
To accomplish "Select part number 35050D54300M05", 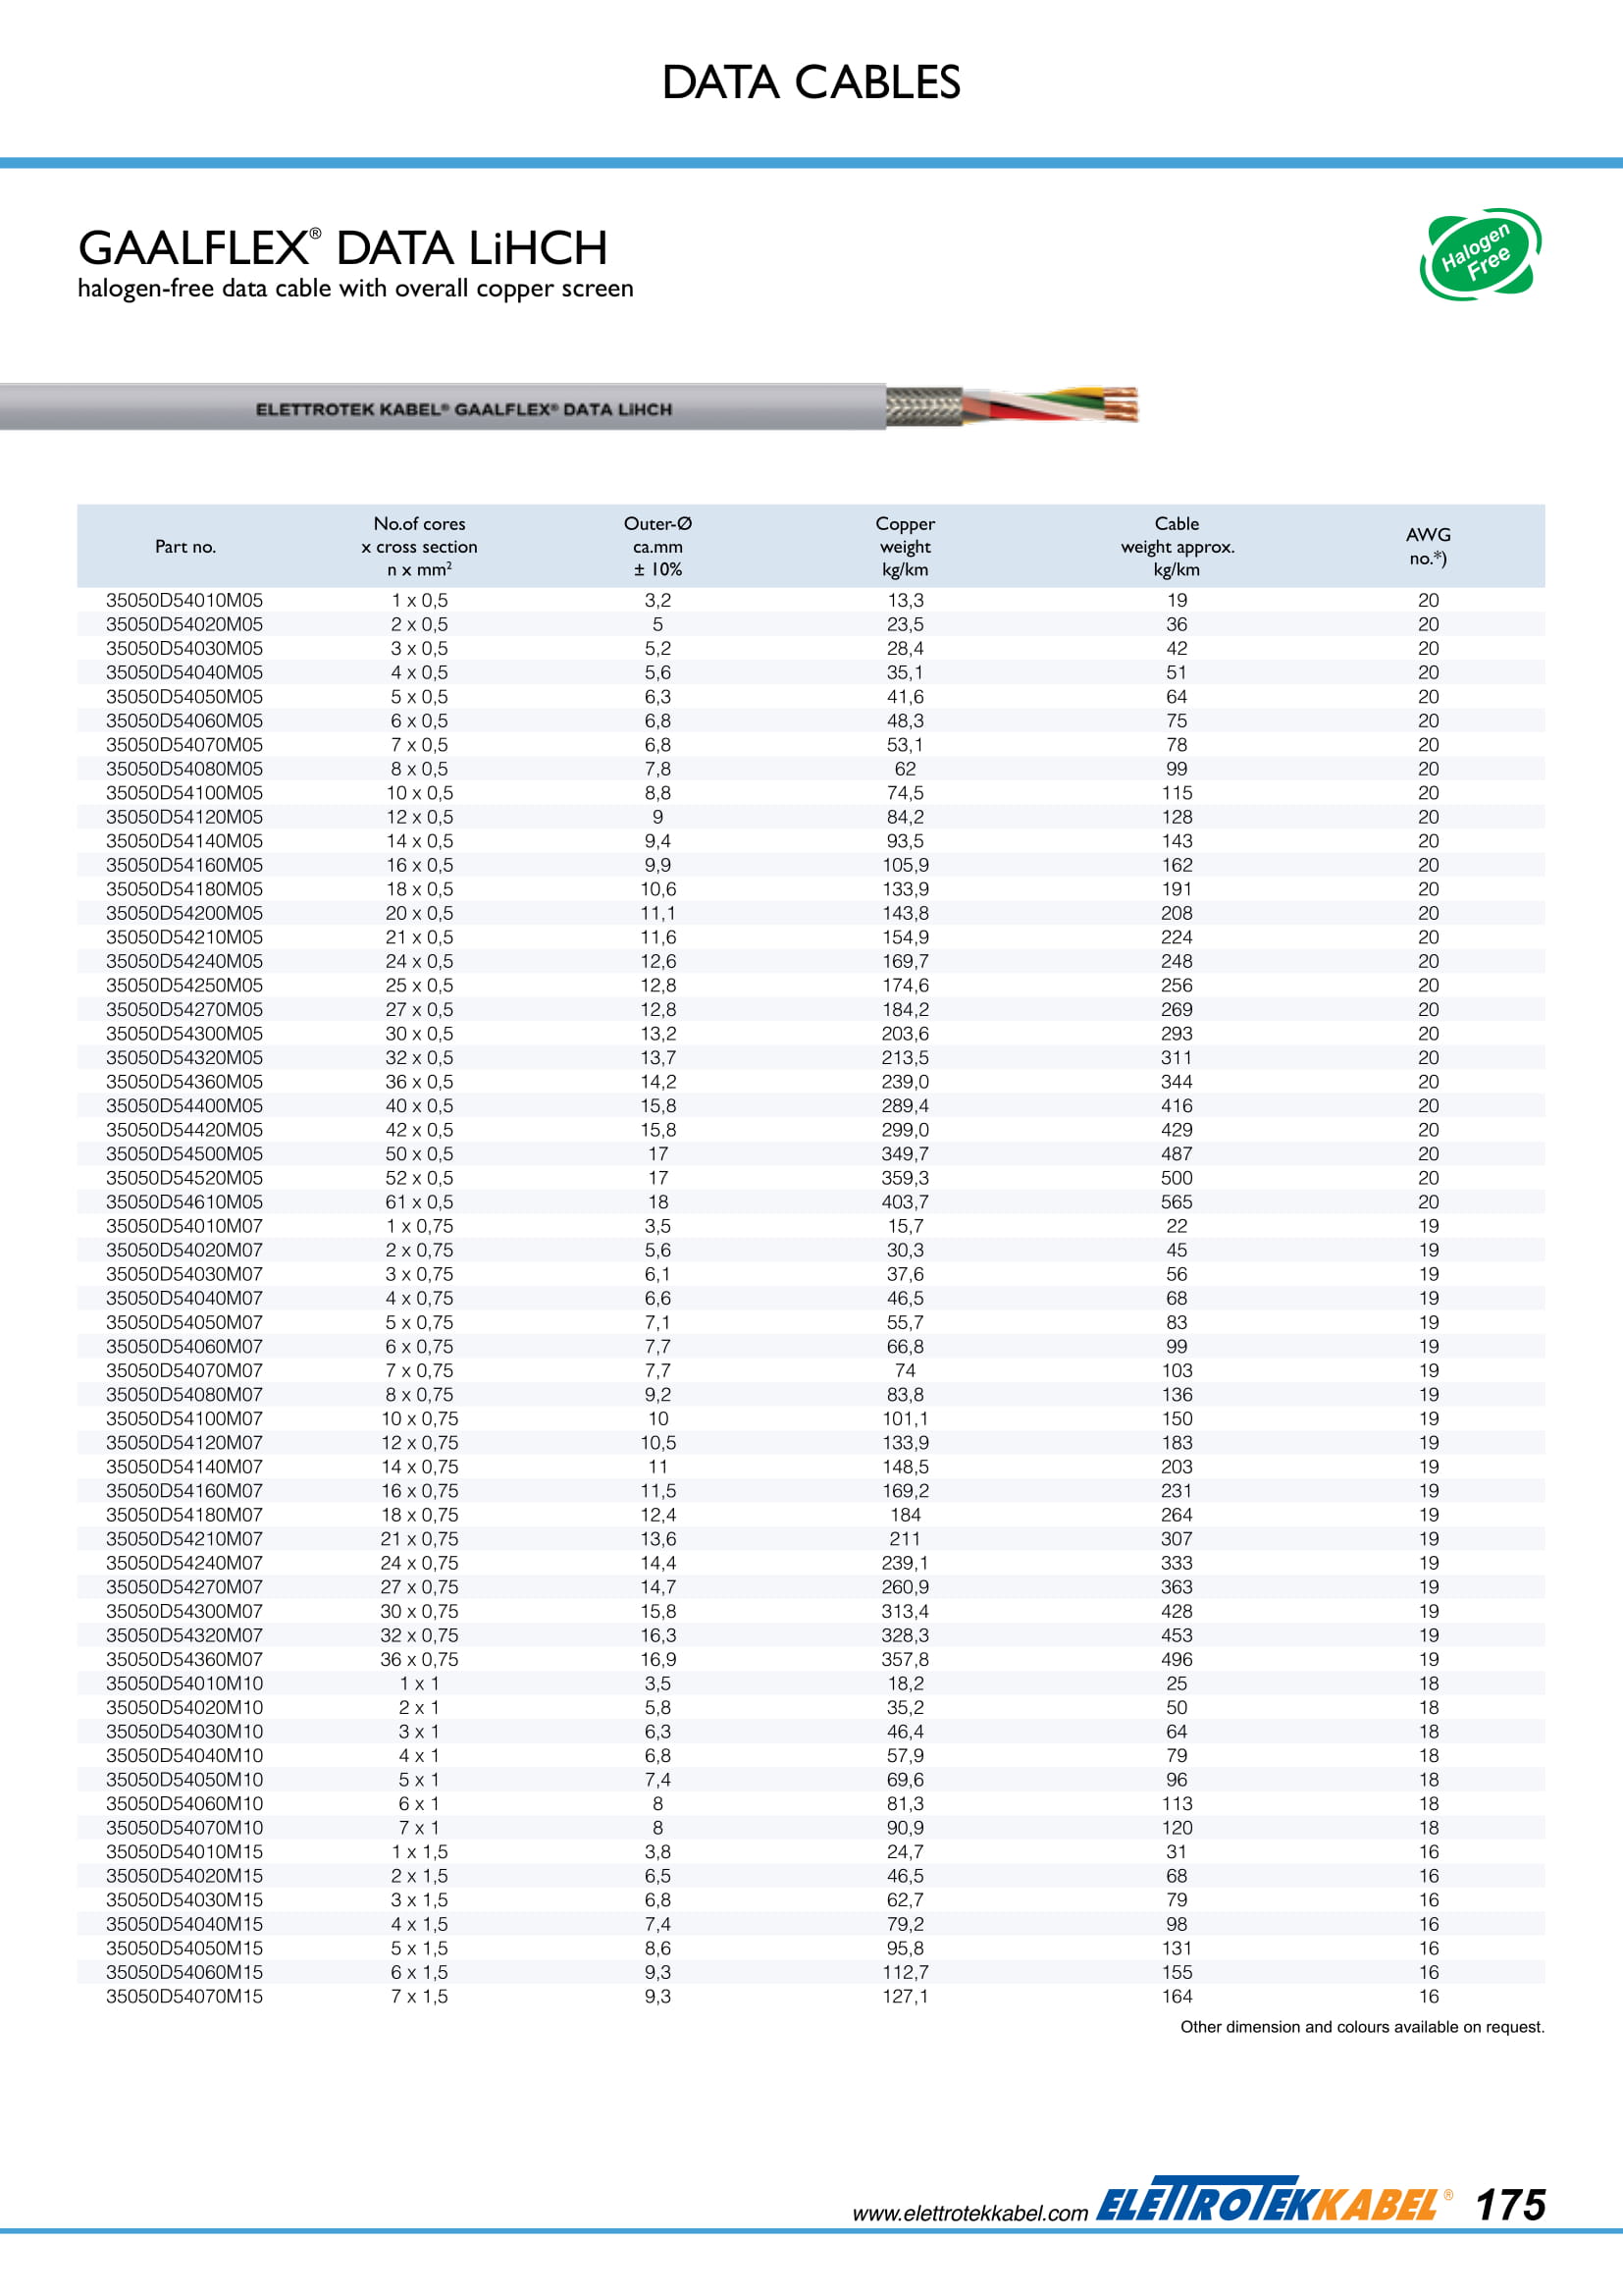I will 184,1034.
